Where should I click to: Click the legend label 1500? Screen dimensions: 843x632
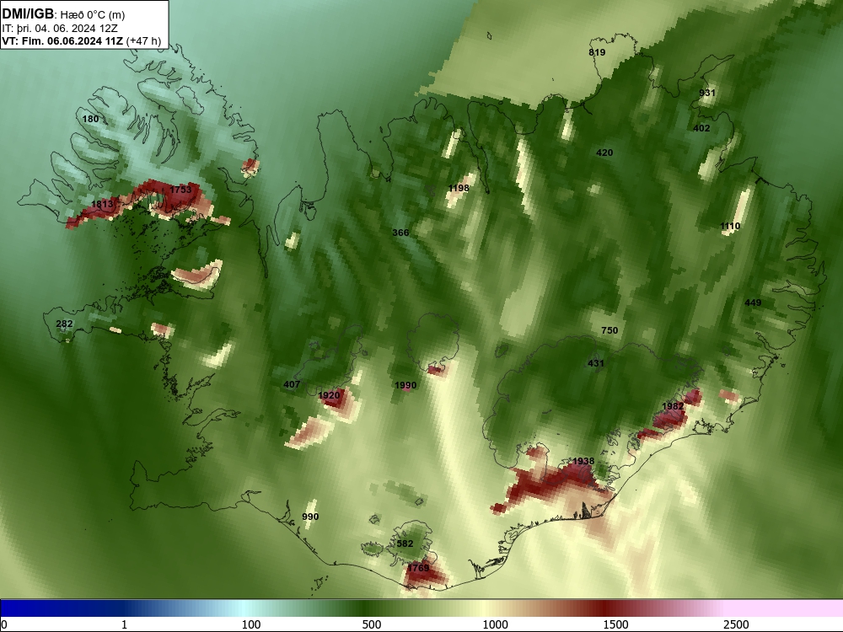615,624
